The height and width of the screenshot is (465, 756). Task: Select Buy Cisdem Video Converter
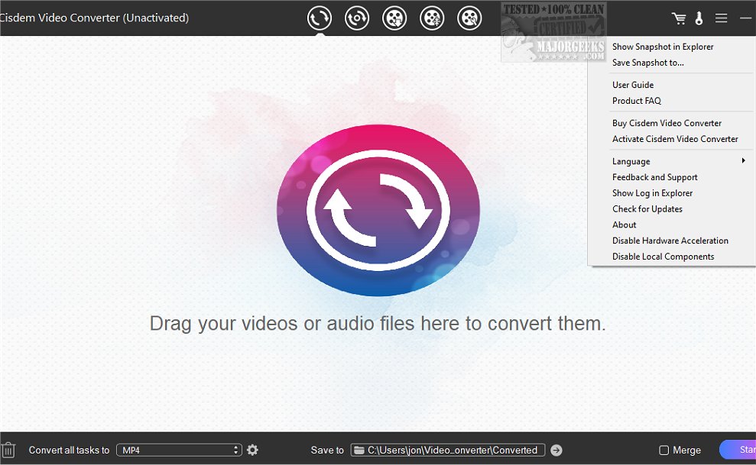point(667,123)
